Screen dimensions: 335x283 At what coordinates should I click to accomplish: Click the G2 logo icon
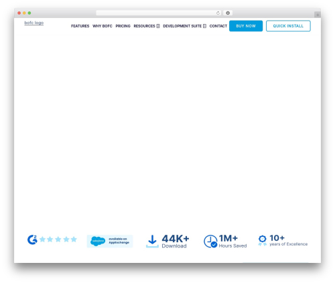32,240
